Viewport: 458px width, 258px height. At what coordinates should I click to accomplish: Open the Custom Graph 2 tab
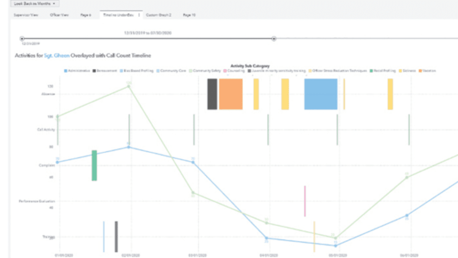(x=158, y=15)
